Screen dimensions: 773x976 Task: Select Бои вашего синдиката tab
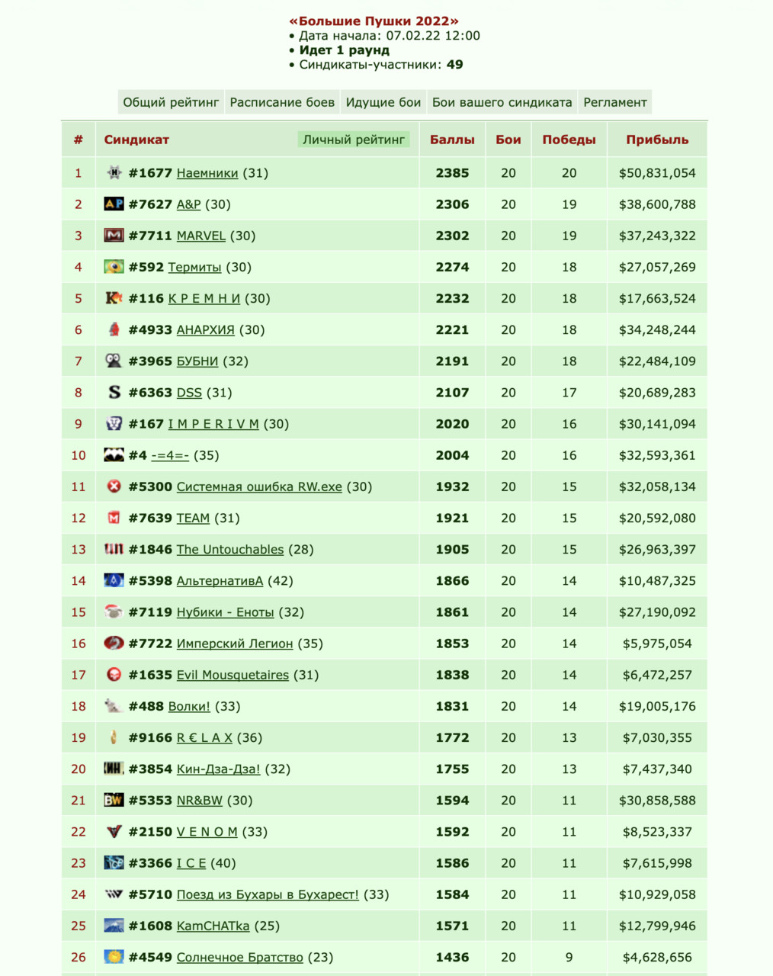pos(502,102)
